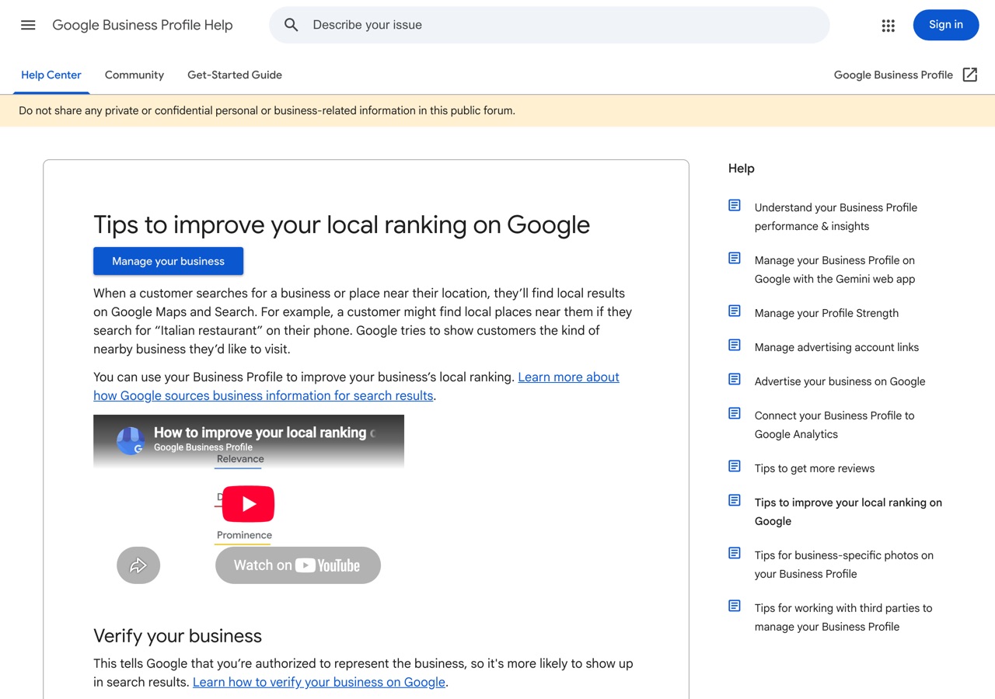
Task: Click the article icon beside Manage advertising account links
Action: coord(735,345)
